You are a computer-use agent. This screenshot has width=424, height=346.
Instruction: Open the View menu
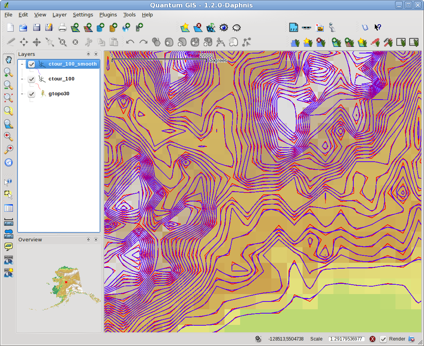click(40, 14)
